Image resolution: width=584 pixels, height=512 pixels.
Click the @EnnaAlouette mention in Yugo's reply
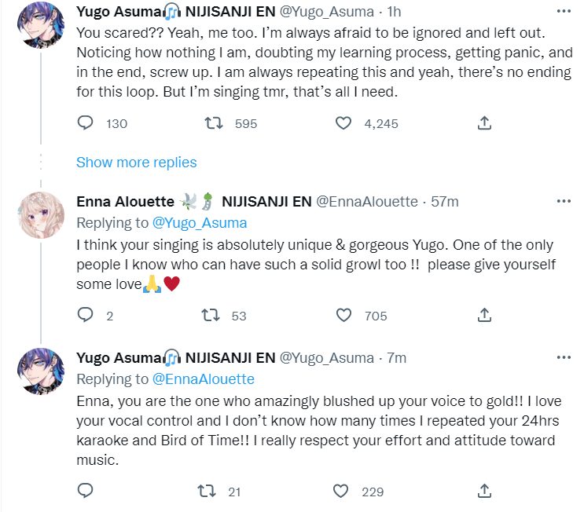pyautogui.click(x=203, y=379)
